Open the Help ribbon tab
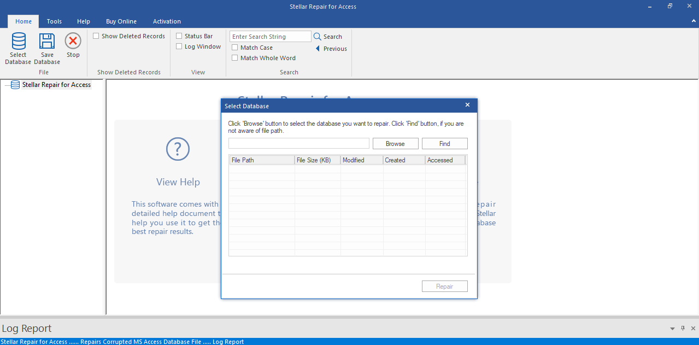Viewport: 699px width, 345px height. point(84,21)
